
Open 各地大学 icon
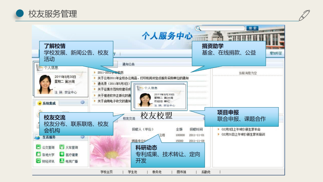pyautogui.click(x=38, y=154)
